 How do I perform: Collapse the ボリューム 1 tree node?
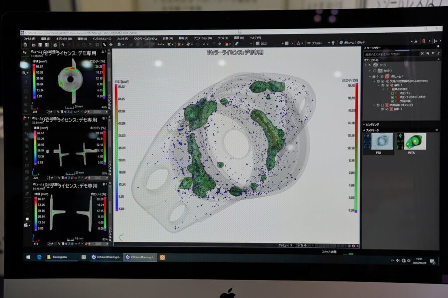tap(370, 76)
